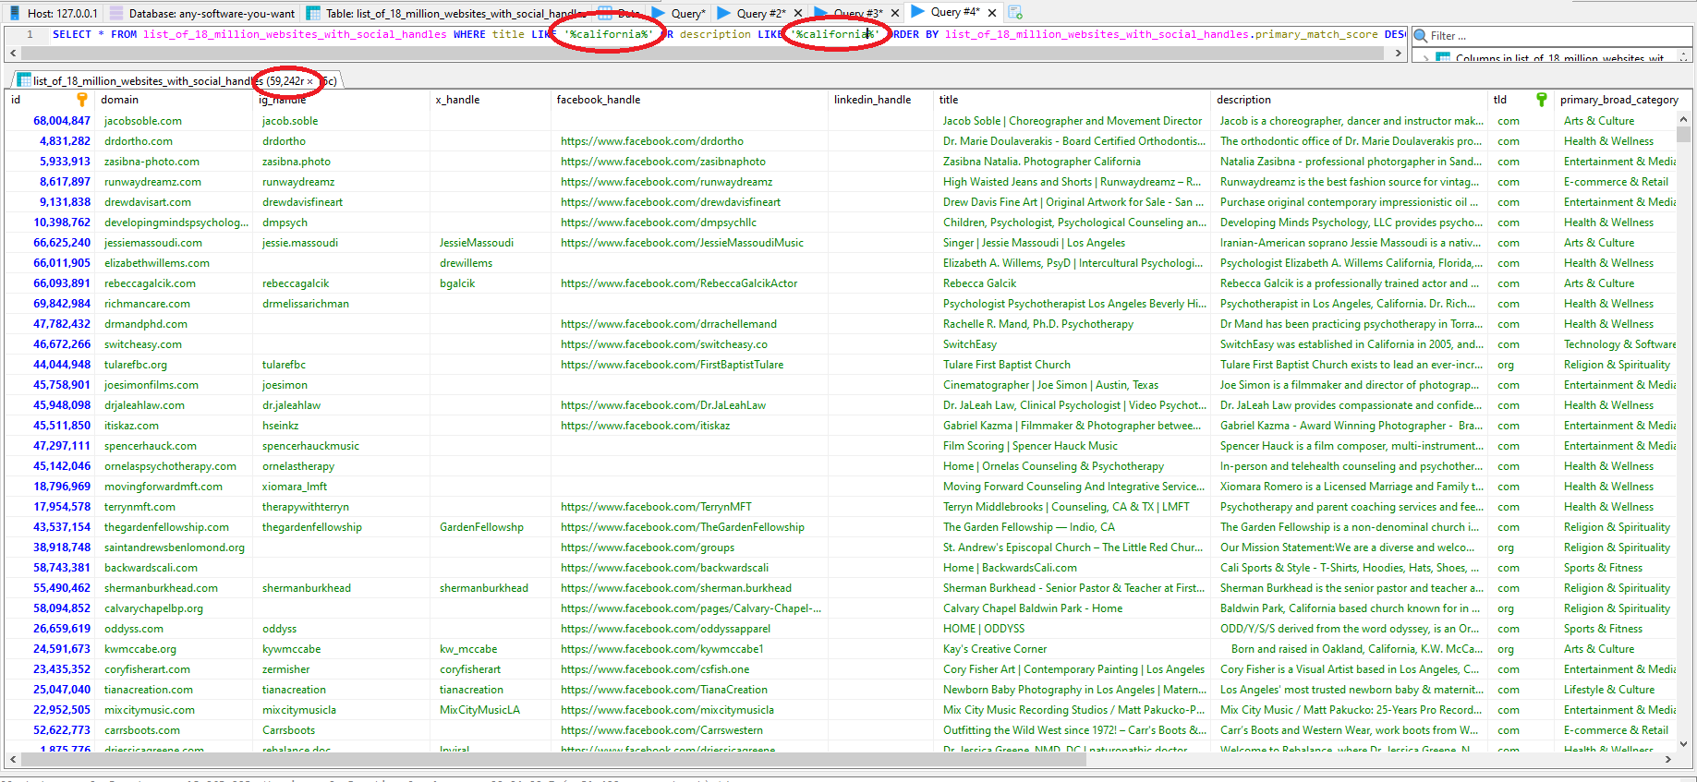This screenshot has height=782, width=1697.
Task: Sort by the ig_handle column header
Action: tap(341, 100)
